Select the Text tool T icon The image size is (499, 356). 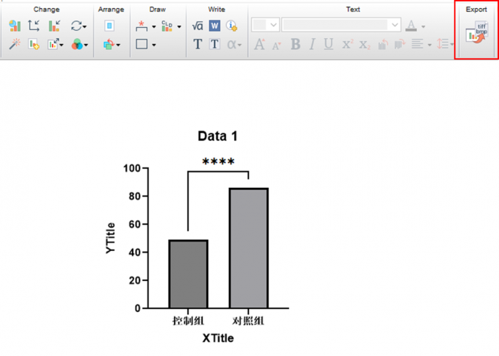coord(197,45)
